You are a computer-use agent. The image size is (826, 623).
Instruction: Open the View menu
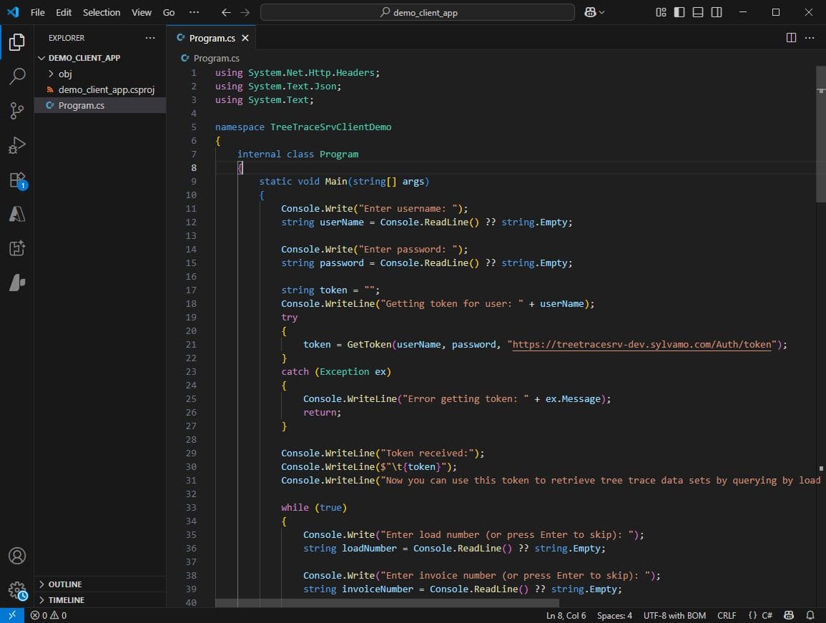tap(141, 12)
